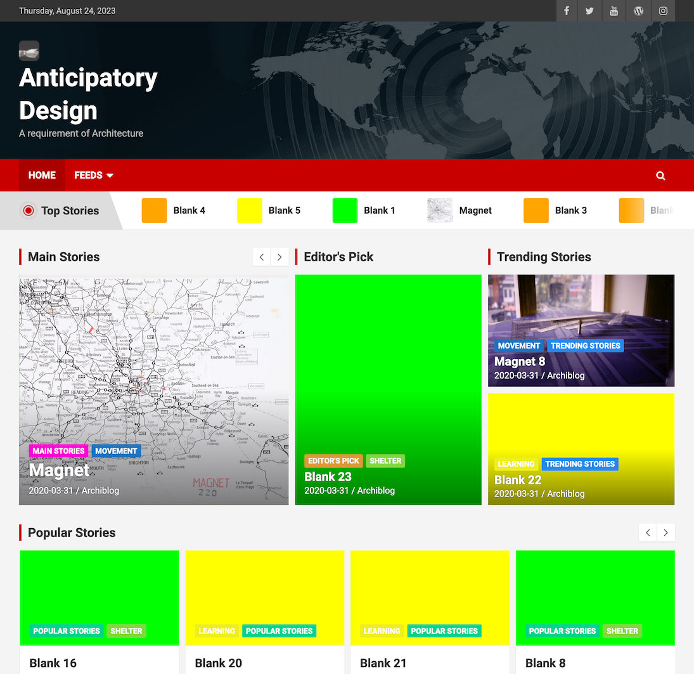Open the YouTube social link icon
The width and height of the screenshot is (694, 674).
point(614,11)
